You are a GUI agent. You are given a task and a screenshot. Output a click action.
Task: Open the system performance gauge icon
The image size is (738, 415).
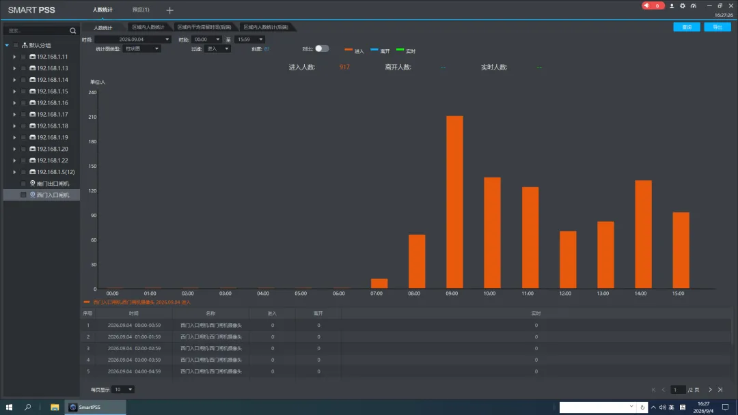694,5
